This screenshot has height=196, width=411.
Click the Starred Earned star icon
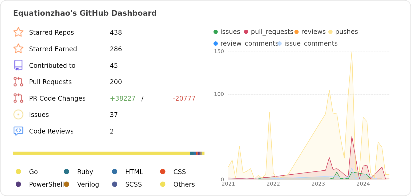pyautogui.click(x=18, y=49)
